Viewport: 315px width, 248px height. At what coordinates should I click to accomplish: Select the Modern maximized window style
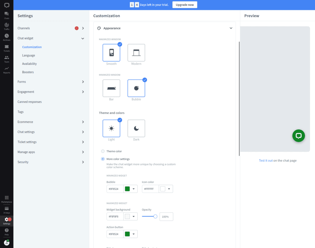tap(136, 53)
